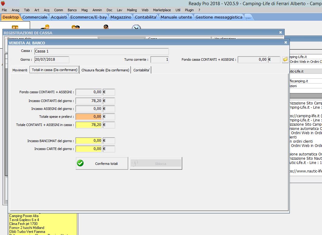This screenshot has height=235, width=322.
Task: Open the Acq menu
Action: click(46, 10)
